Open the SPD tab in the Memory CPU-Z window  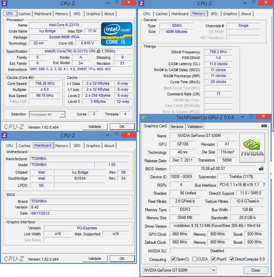click(214, 14)
